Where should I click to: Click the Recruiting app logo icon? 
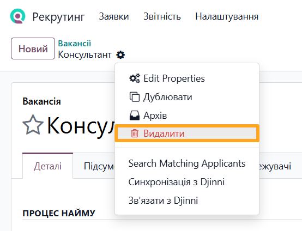[17, 16]
